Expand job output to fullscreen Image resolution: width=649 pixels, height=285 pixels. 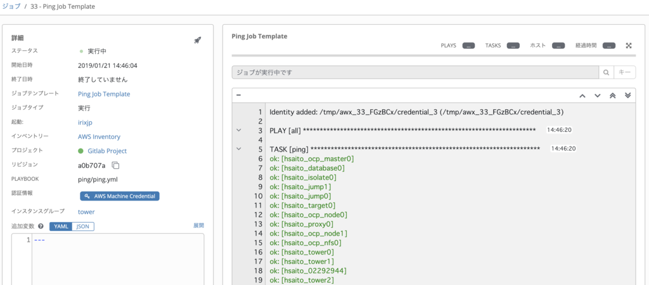[x=629, y=46]
